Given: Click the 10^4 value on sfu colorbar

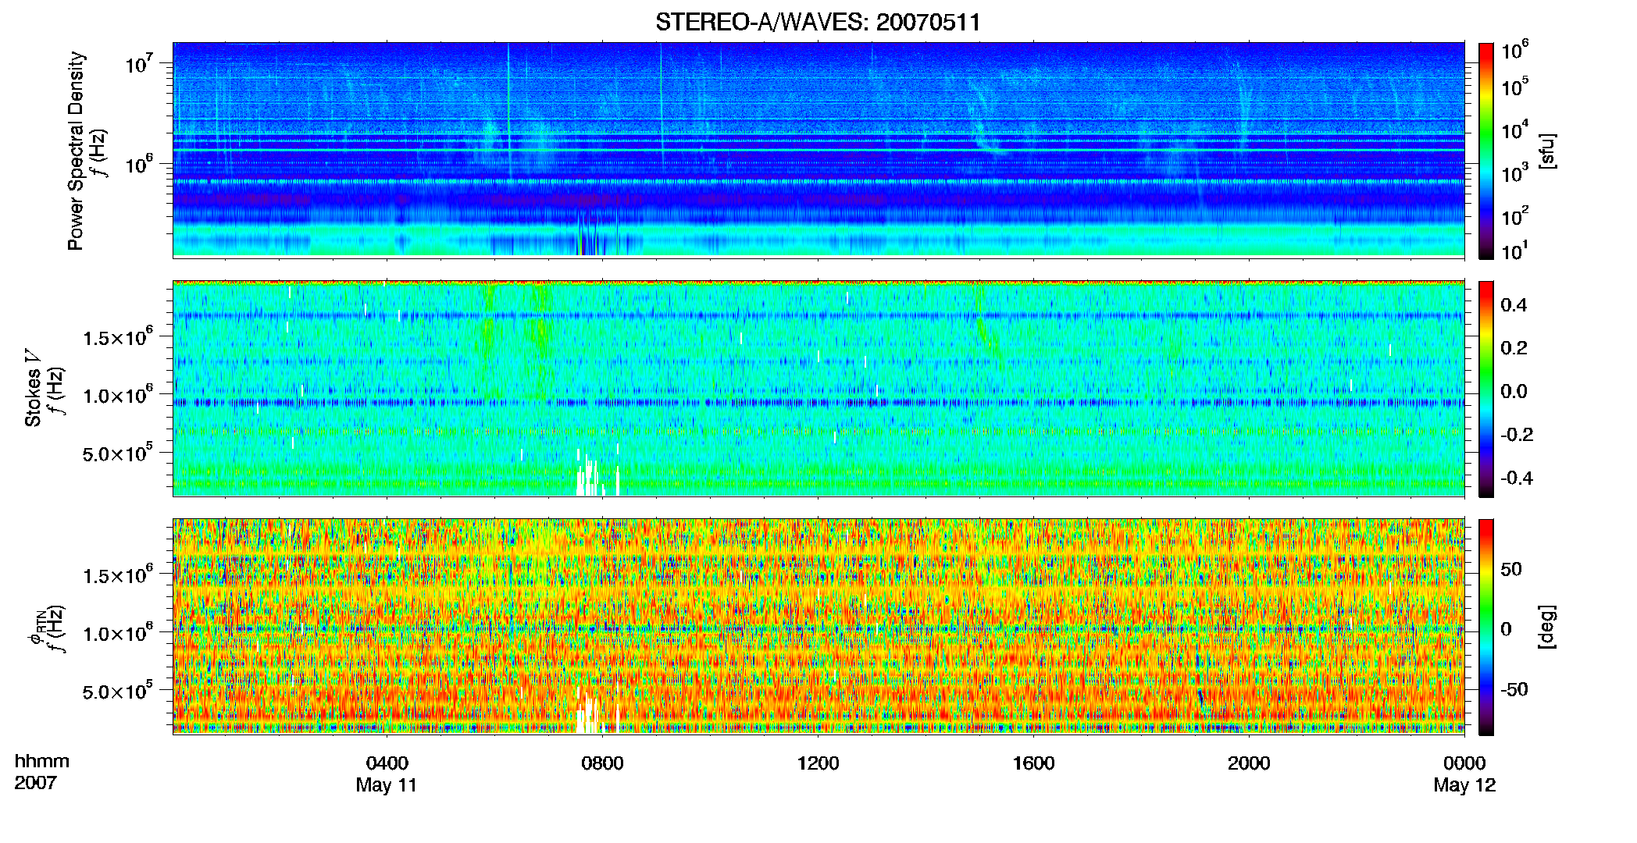Looking at the screenshot, I should coord(1514,130).
